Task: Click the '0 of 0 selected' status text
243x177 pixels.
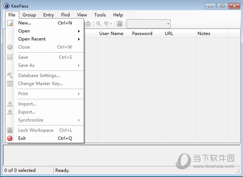Action: (20, 171)
